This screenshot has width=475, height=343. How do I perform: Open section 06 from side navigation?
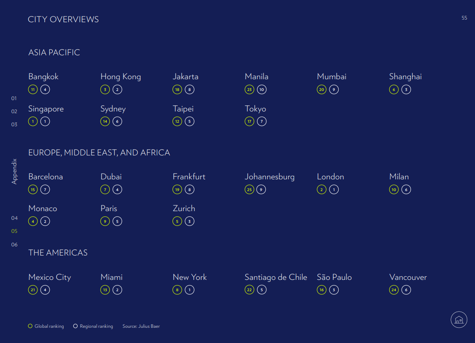click(14, 245)
